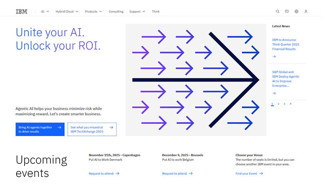Click the IBM logo in header
This screenshot has height=186, width=323.
click(21, 12)
